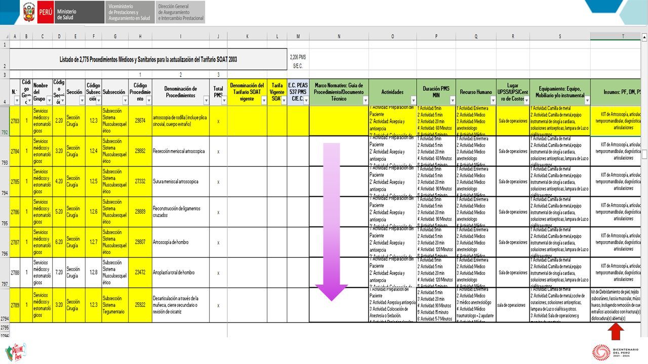Open the Lugar UPSS/UPS/Centro de Costos filter
Screen dimensions: 648x364
click(526, 101)
